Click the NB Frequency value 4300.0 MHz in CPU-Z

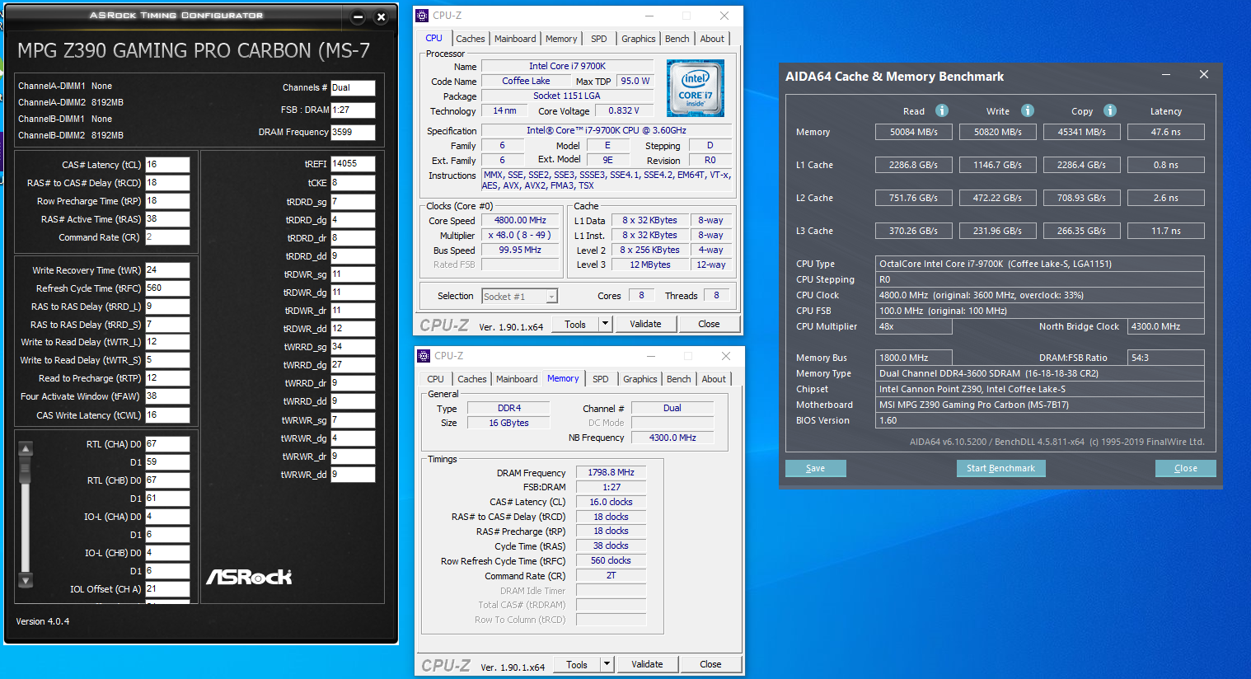click(x=672, y=438)
